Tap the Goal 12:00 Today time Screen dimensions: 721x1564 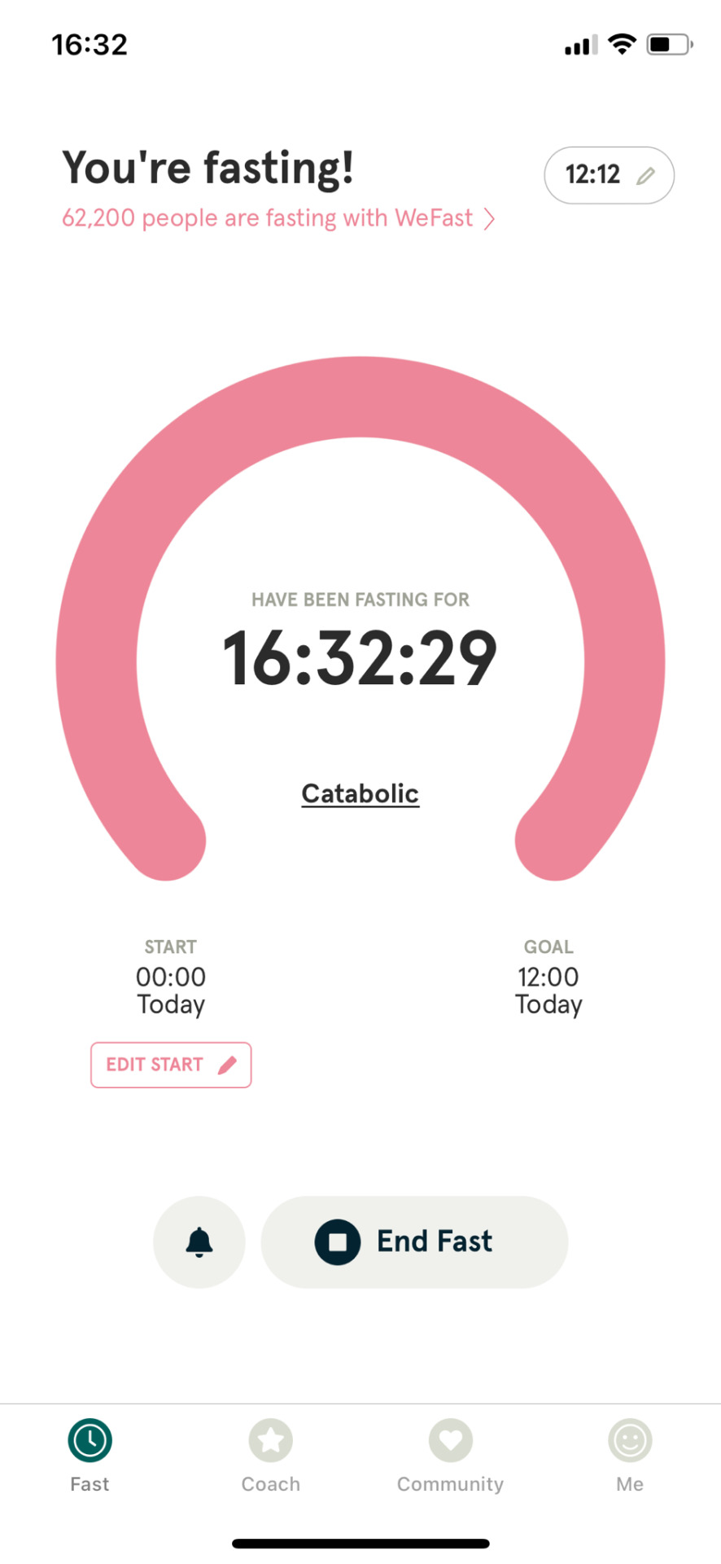point(549,990)
